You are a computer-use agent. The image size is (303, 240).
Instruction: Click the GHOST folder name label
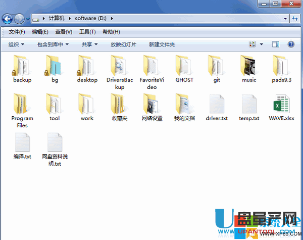click(184, 80)
